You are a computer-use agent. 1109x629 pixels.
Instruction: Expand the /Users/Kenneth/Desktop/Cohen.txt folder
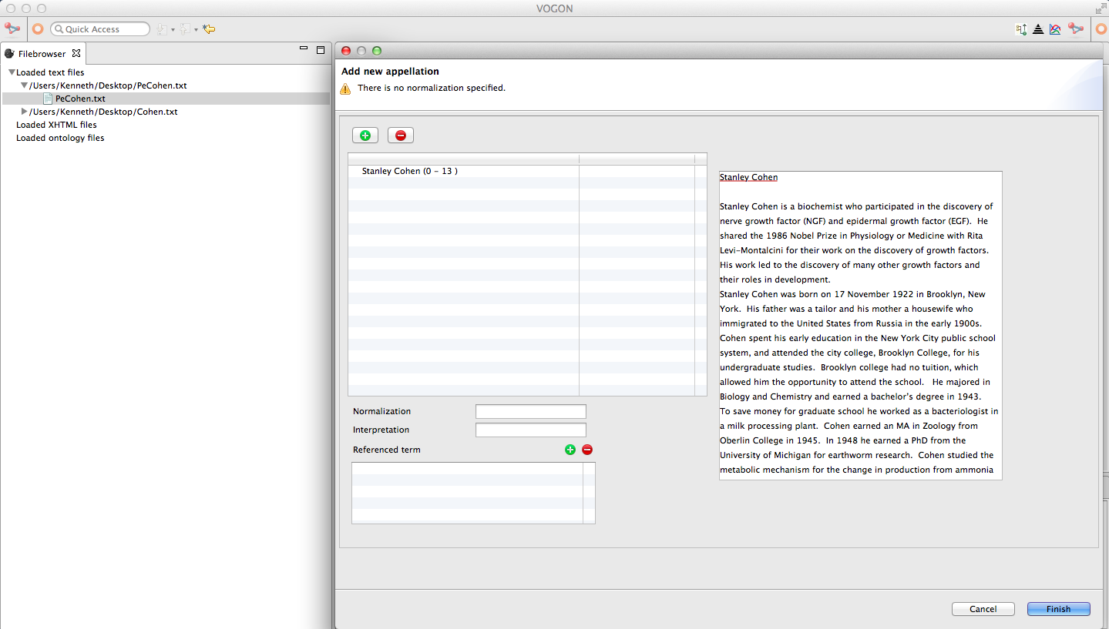point(25,112)
